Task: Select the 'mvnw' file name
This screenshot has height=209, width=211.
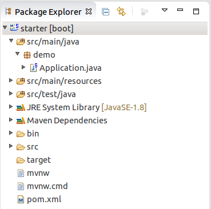Action: (38, 174)
